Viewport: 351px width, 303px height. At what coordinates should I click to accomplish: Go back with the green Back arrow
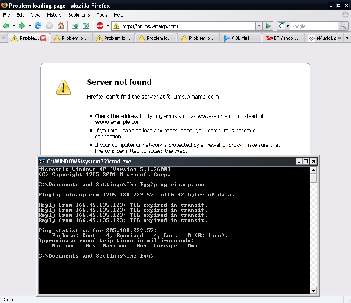(6, 26)
